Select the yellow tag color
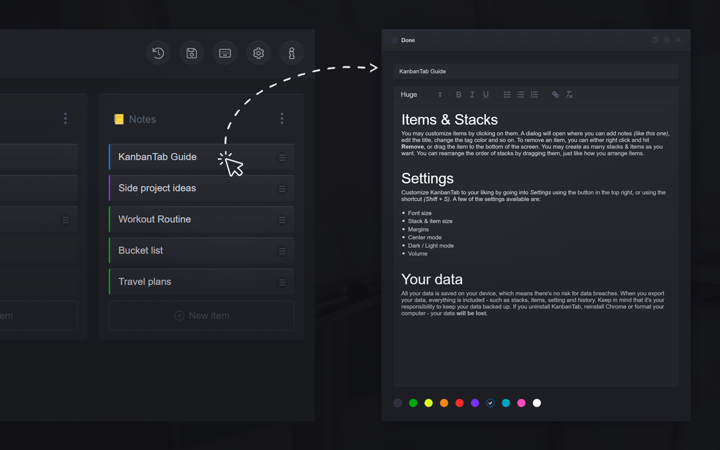Viewport: 720px width, 450px height. pos(429,403)
